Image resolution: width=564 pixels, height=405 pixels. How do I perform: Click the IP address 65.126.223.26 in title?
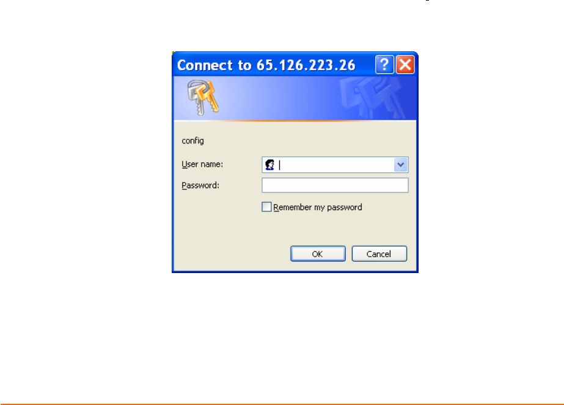point(306,65)
